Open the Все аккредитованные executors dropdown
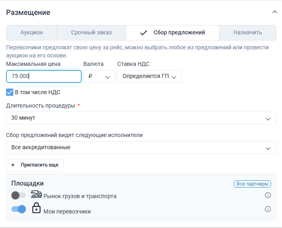The image size is (282, 228). click(x=141, y=148)
